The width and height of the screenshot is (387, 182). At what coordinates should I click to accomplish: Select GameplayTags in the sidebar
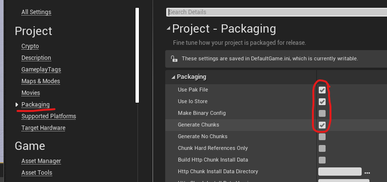[41, 70]
